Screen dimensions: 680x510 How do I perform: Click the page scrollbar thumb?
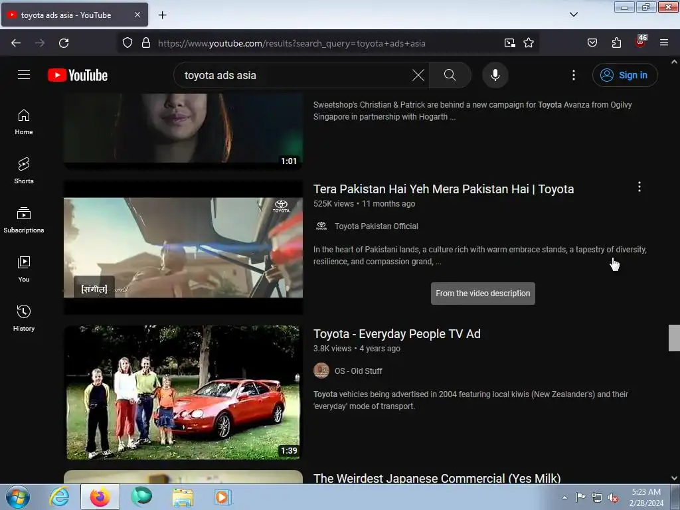[x=674, y=337]
